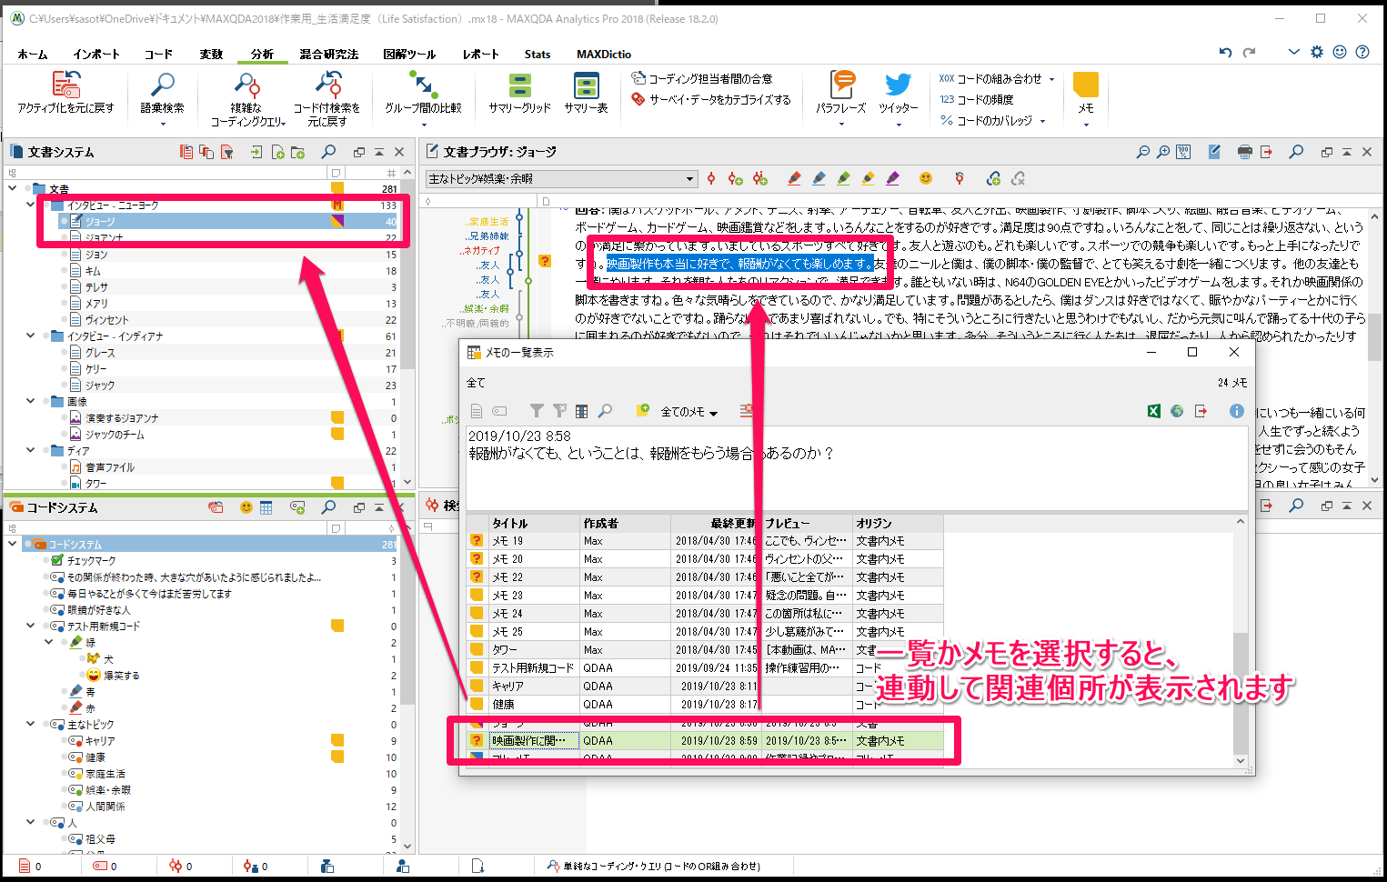Click the 作成者 column header in memo list
Viewport: 1387px width, 882px height.
tap(625, 523)
